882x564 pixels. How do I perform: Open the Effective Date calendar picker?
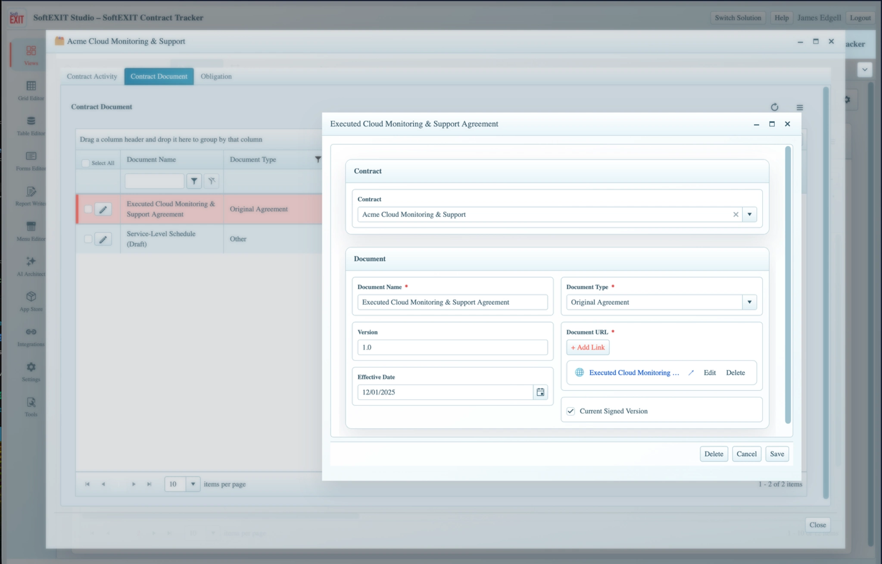(540, 392)
